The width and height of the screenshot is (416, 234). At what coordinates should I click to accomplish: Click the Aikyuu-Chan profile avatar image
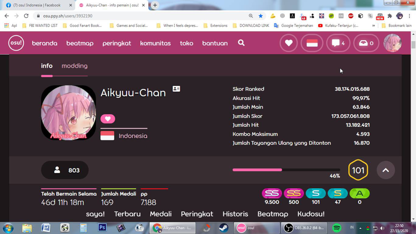pyautogui.click(x=68, y=113)
